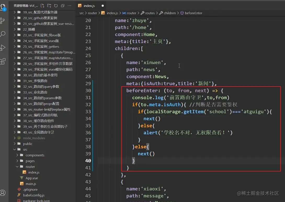Screen dimensions: 285x202
Task: Select folder 31_src_多级路由
Action: pos(35,81)
